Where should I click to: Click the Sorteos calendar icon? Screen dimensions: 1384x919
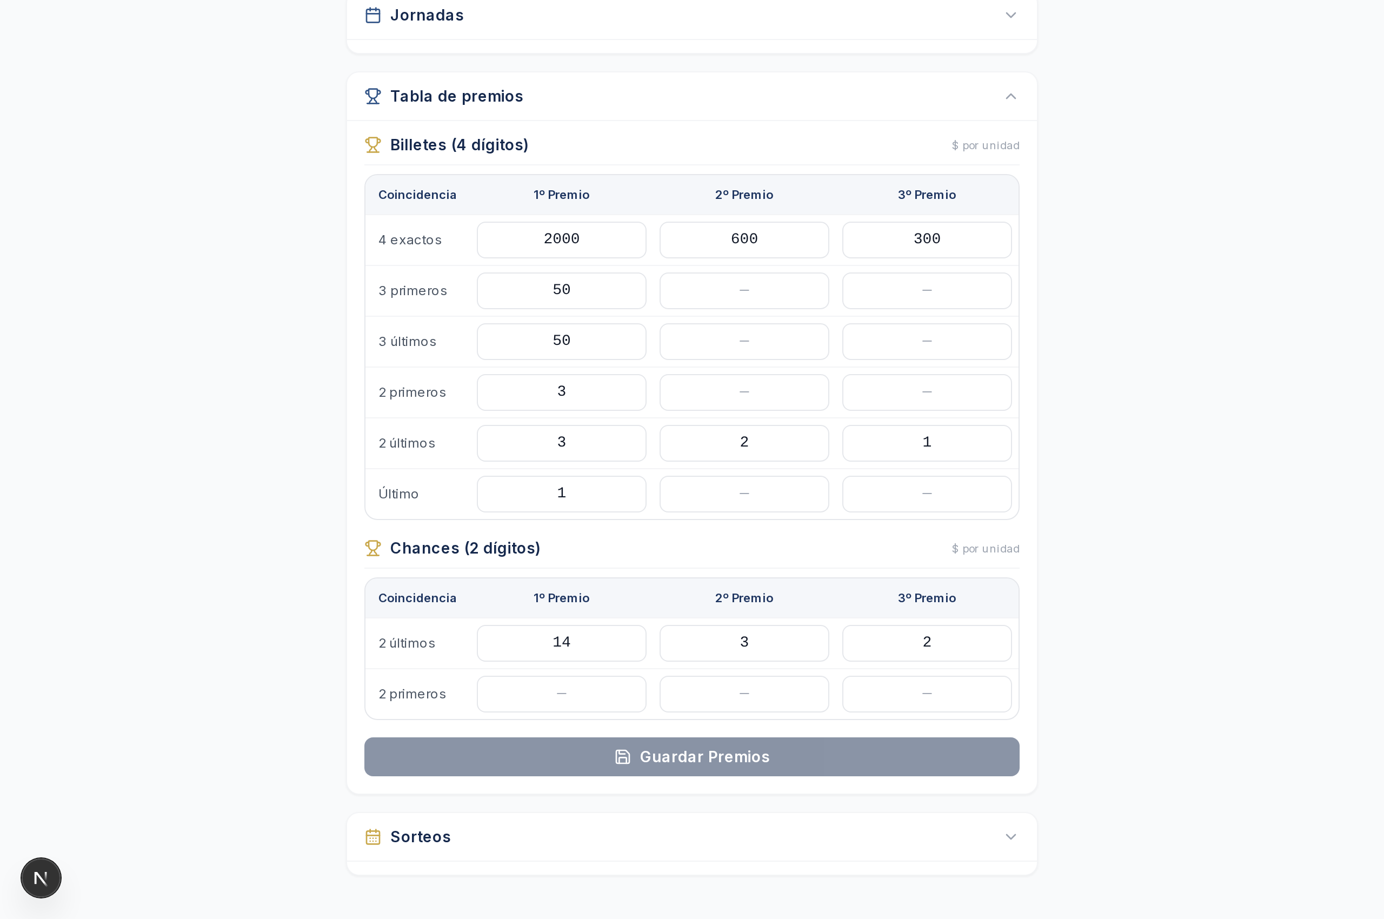[x=373, y=837]
